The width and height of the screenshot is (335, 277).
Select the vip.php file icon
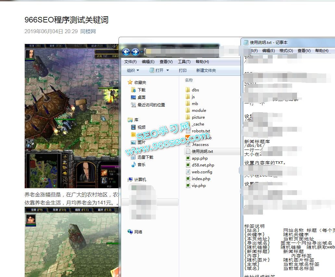click(188, 185)
